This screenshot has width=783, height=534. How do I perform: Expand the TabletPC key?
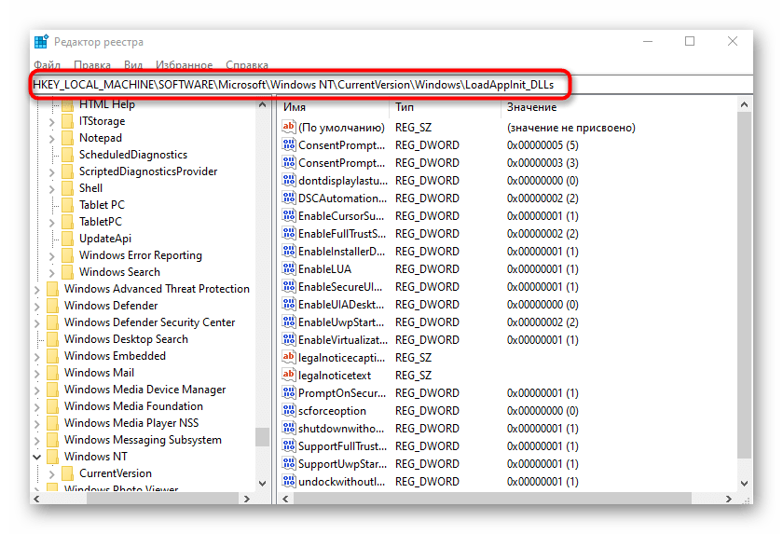[52, 223]
